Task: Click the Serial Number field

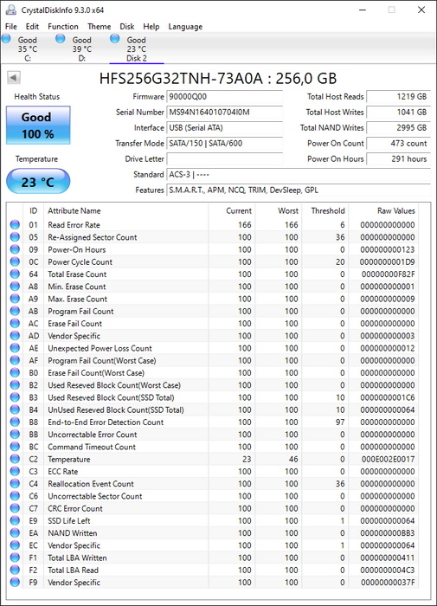Action: coord(224,112)
